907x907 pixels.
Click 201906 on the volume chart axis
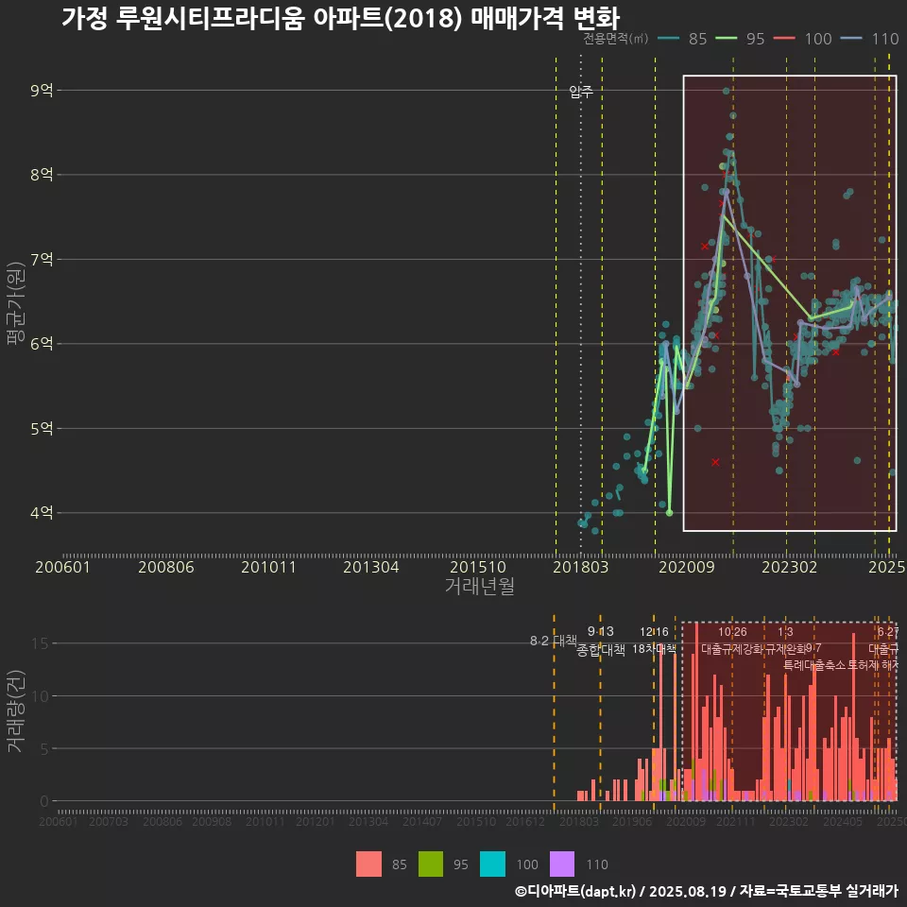tap(632, 821)
